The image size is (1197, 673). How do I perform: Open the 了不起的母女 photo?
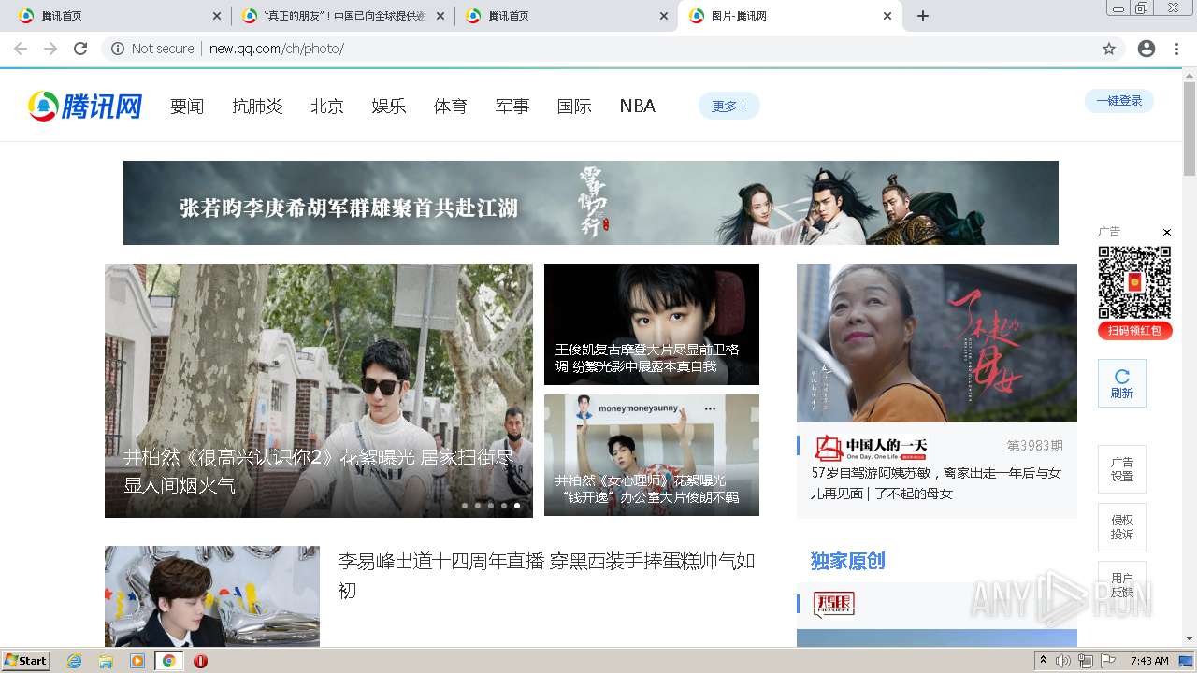(x=937, y=343)
